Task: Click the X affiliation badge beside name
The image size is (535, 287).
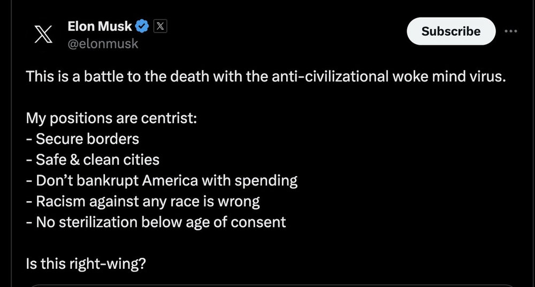Action: (160, 26)
